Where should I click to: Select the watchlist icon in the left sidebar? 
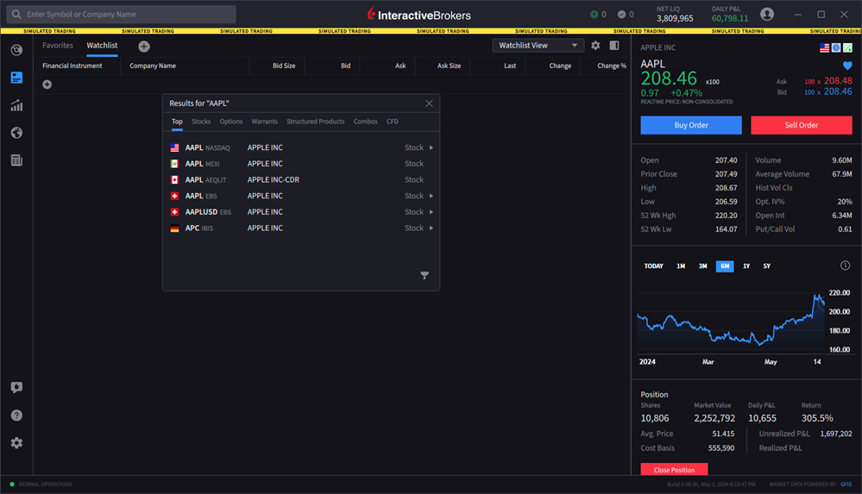point(16,78)
